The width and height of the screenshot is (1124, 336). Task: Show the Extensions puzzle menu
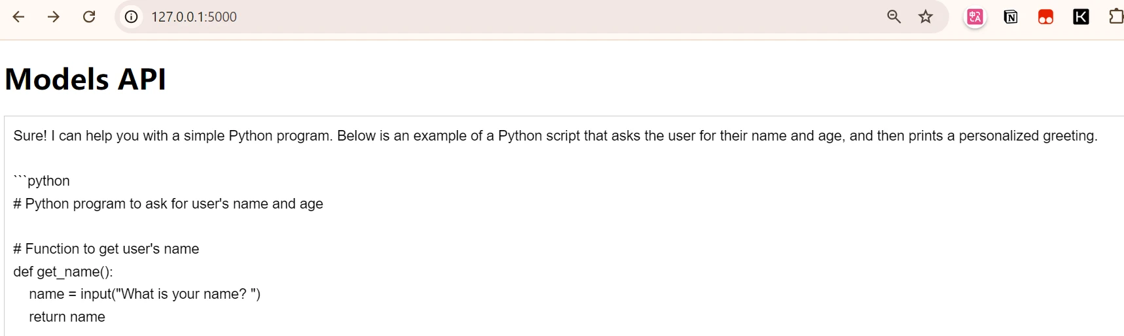1115,17
